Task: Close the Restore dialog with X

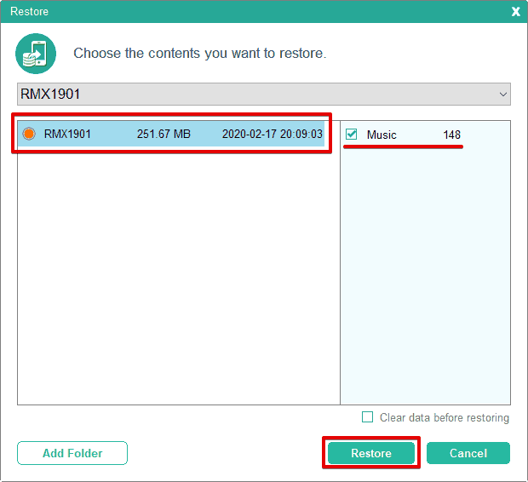Action: [515, 12]
